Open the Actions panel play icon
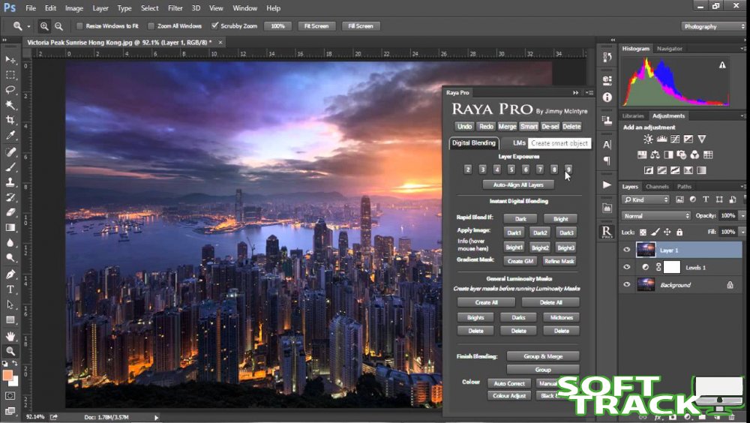The image size is (750, 423). point(607,184)
